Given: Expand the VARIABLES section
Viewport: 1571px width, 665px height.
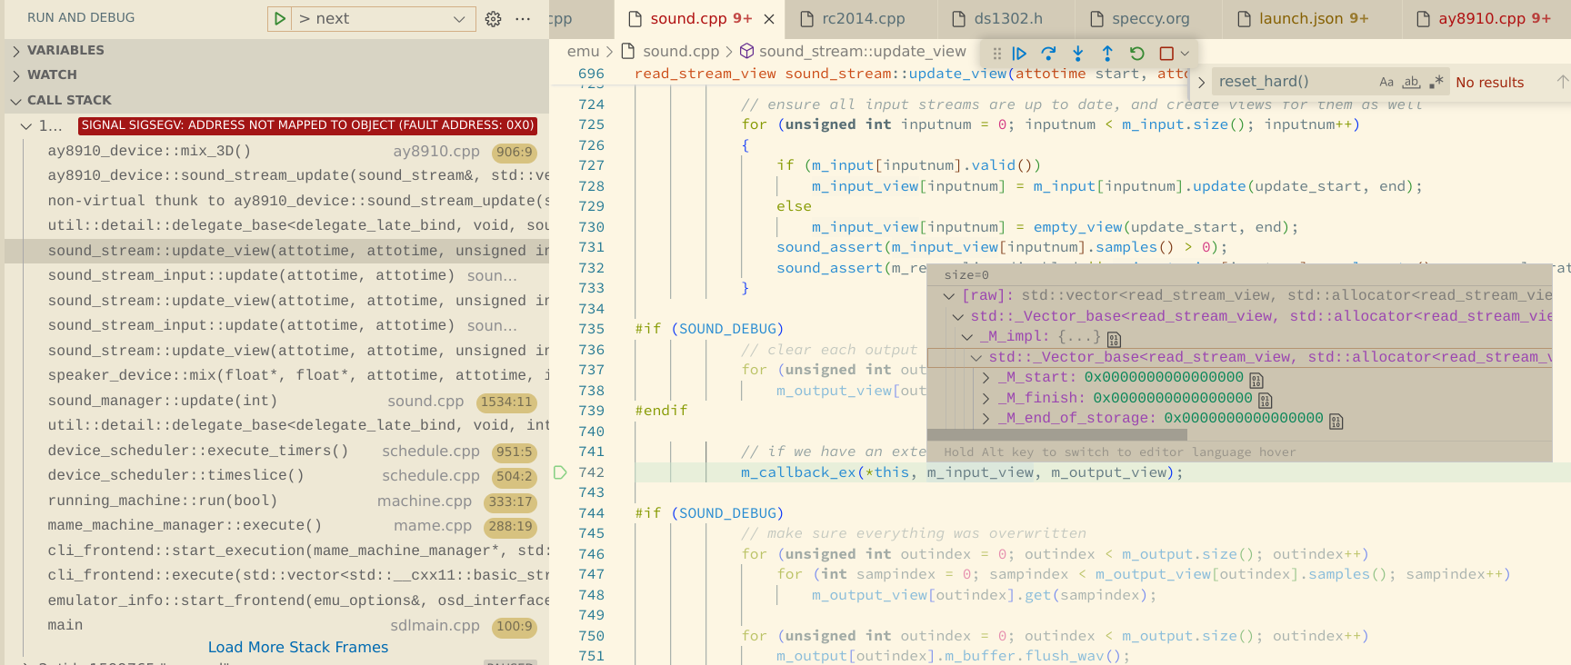Looking at the screenshot, I should click(x=65, y=50).
